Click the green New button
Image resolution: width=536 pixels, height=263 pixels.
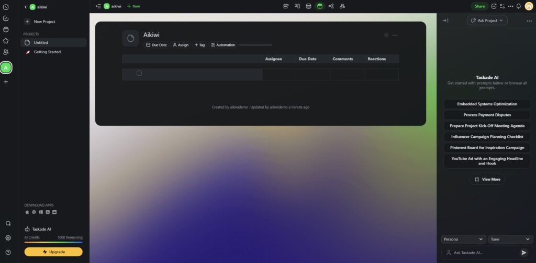pos(133,6)
